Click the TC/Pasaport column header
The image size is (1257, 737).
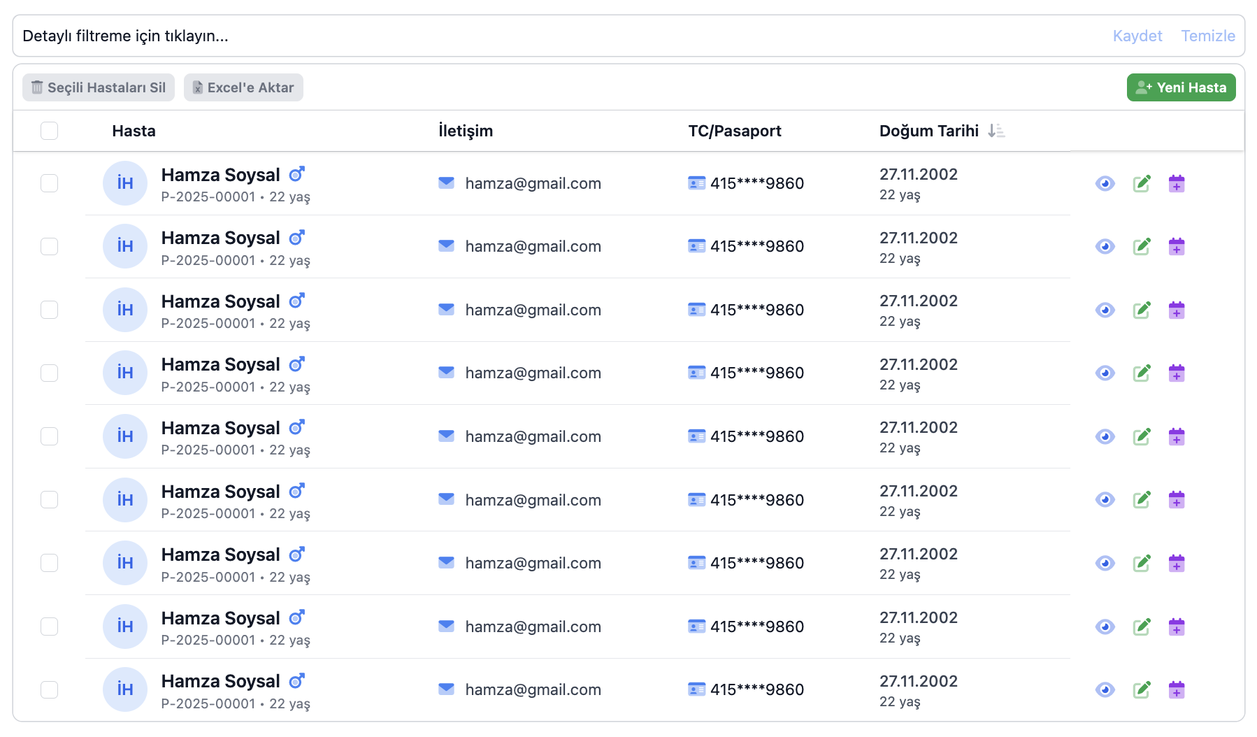(734, 131)
